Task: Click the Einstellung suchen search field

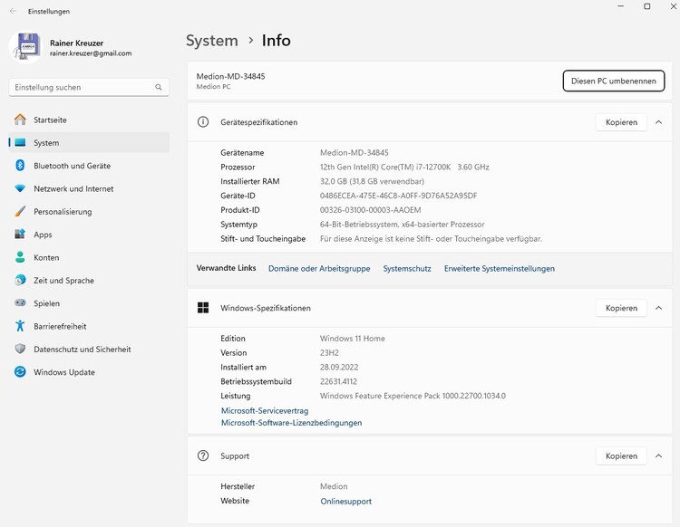Action: tap(82, 88)
